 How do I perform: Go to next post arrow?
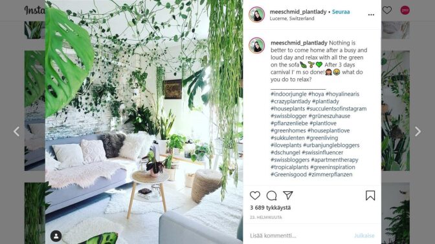click(x=418, y=132)
